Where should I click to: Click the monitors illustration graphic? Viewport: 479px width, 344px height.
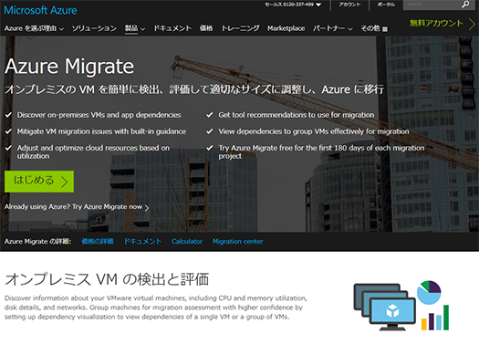385,307
